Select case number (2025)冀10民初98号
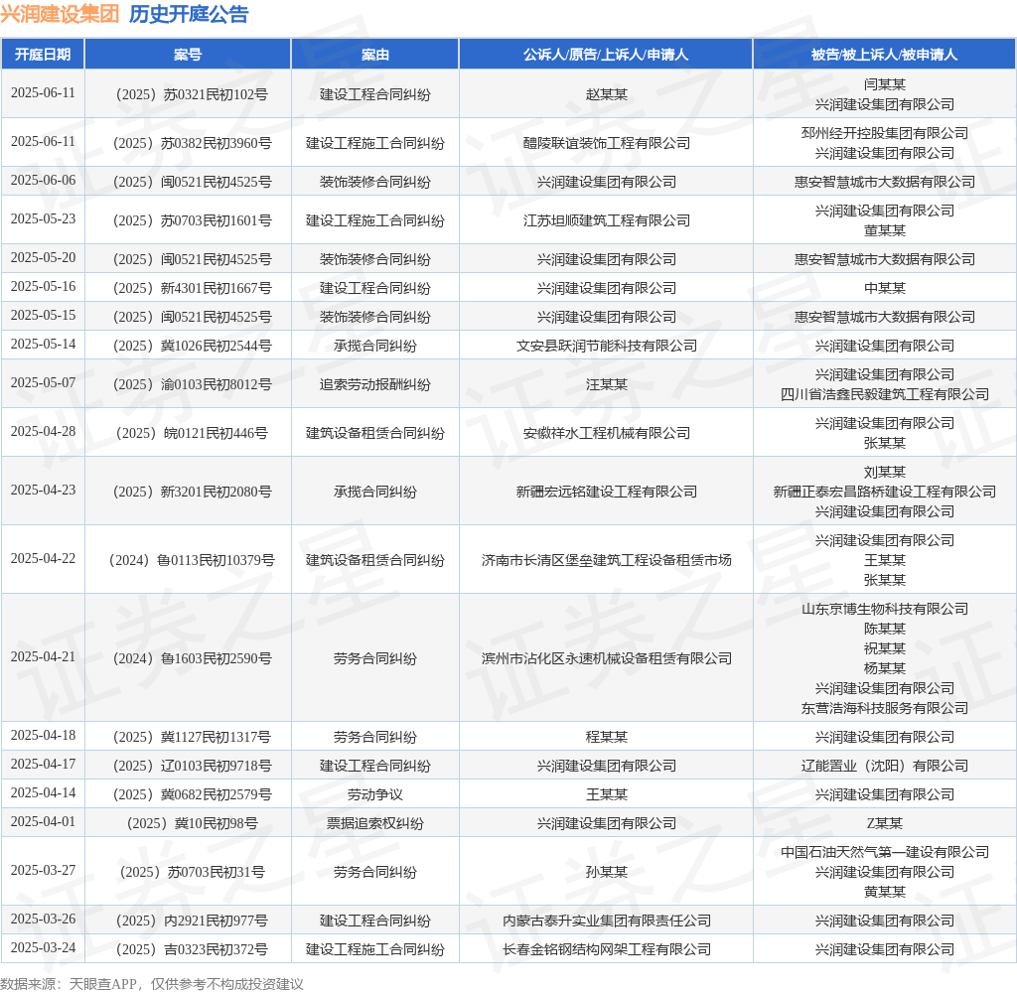Image resolution: width=1017 pixels, height=993 pixels. tap(188, 823)
